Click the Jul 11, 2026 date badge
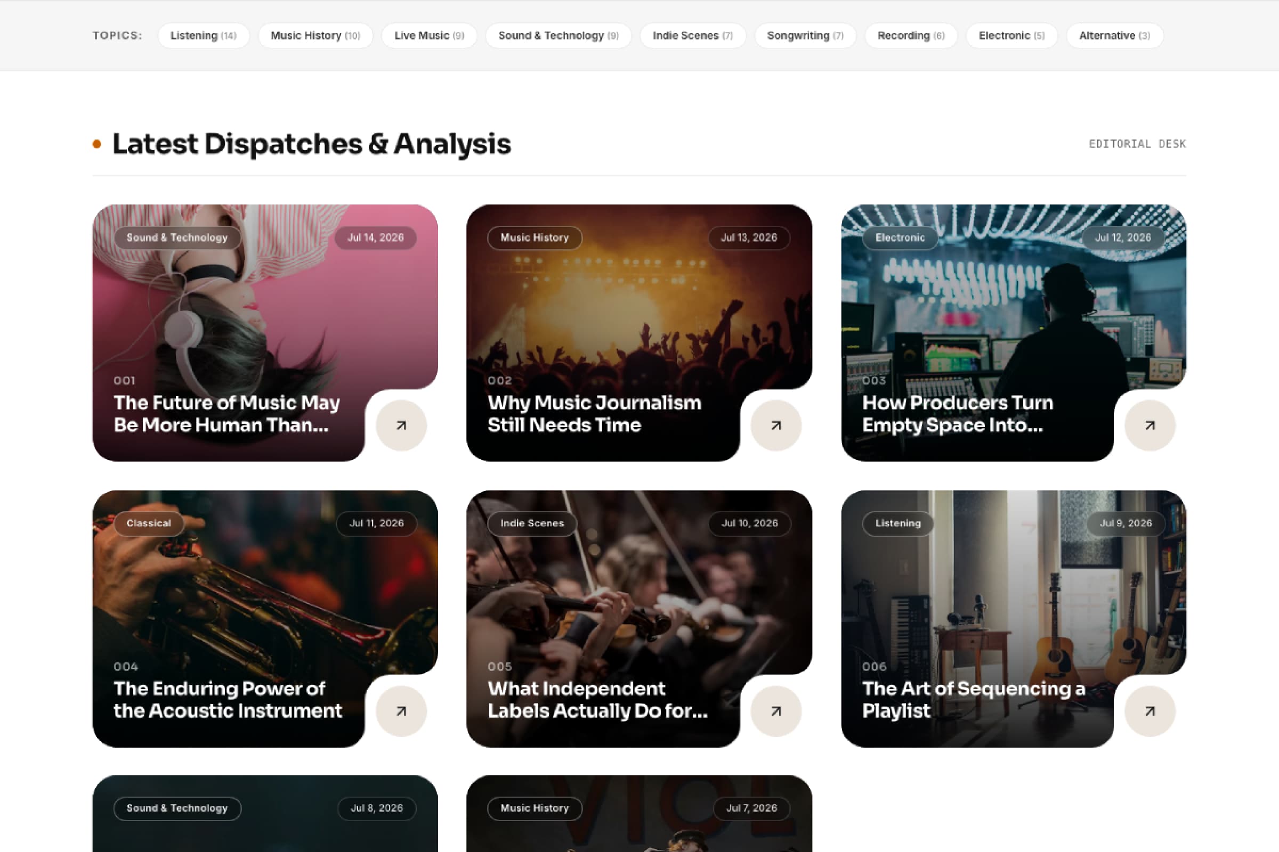Image resolution: width=1279 pixels, height=852 pixels. click(x=376, y=523)
